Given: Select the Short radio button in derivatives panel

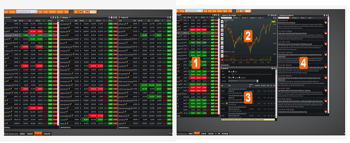Looking at the screenshot, I should [233, 71].
